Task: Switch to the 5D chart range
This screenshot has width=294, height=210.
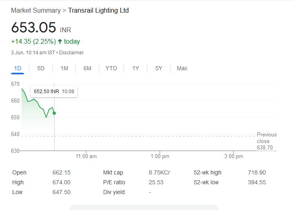Action: [x=41, y=68]
